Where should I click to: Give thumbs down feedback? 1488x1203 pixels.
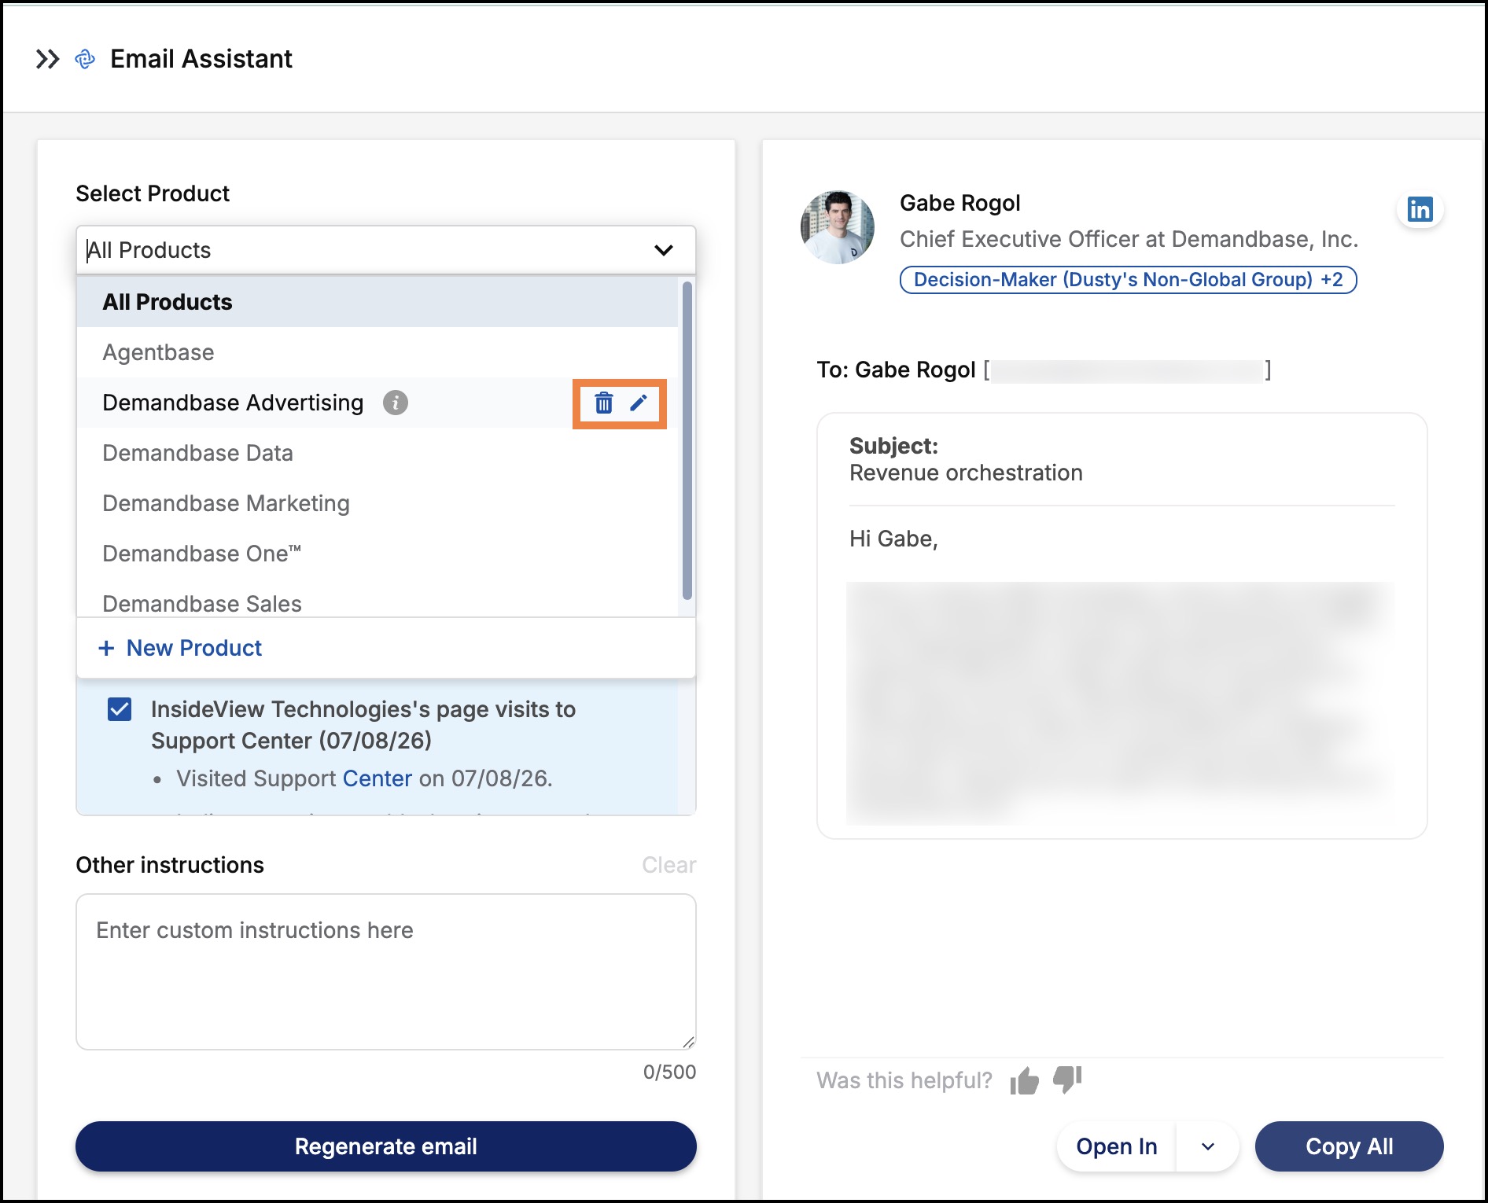1067,1080
